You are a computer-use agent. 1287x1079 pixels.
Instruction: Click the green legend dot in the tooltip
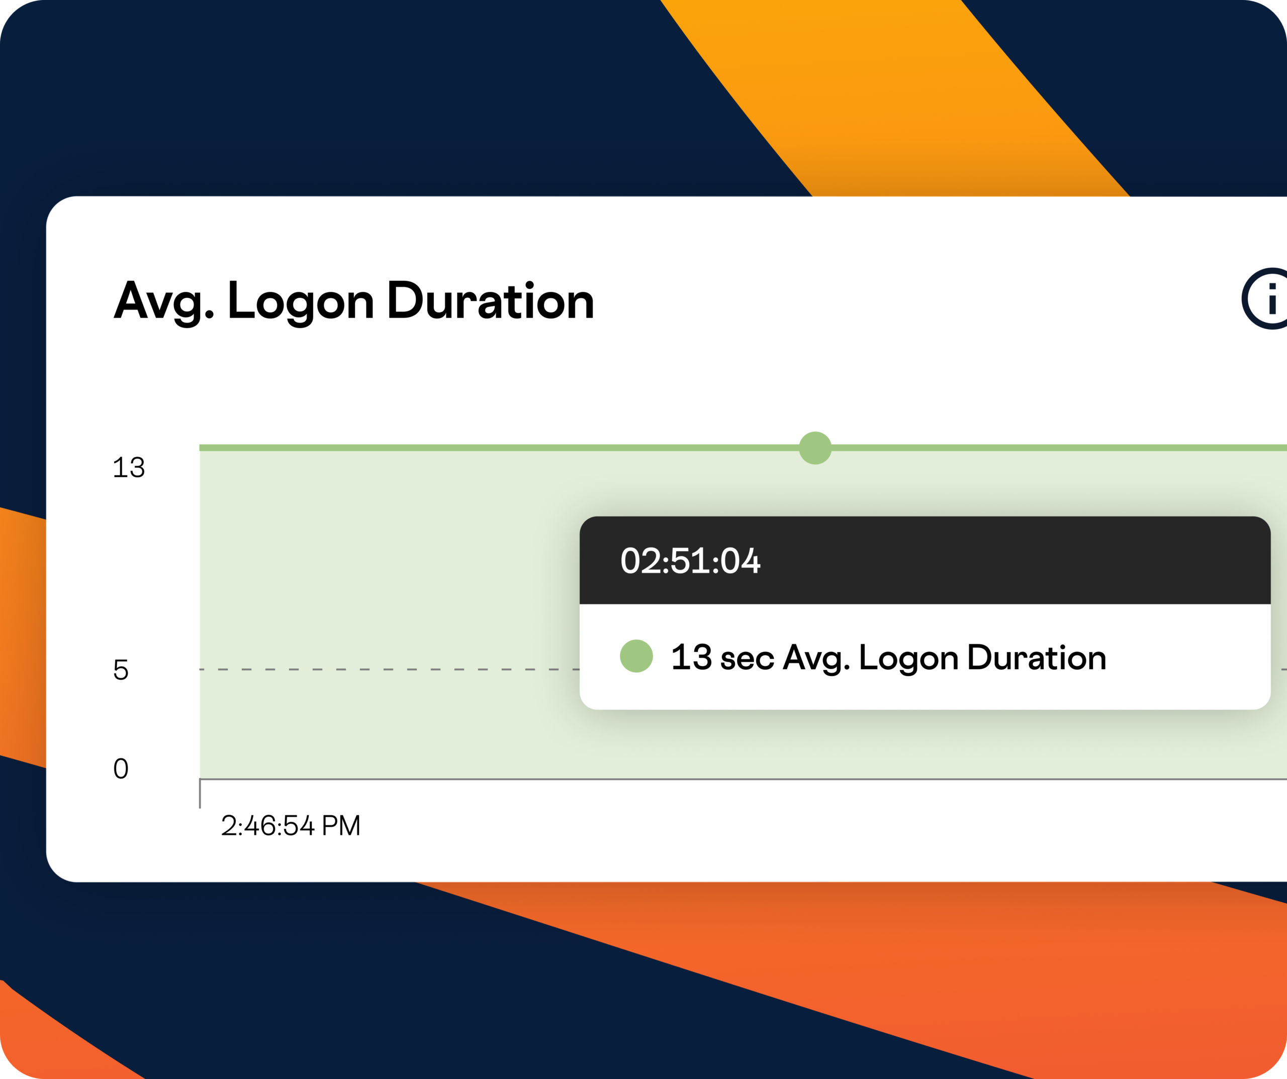636,657
